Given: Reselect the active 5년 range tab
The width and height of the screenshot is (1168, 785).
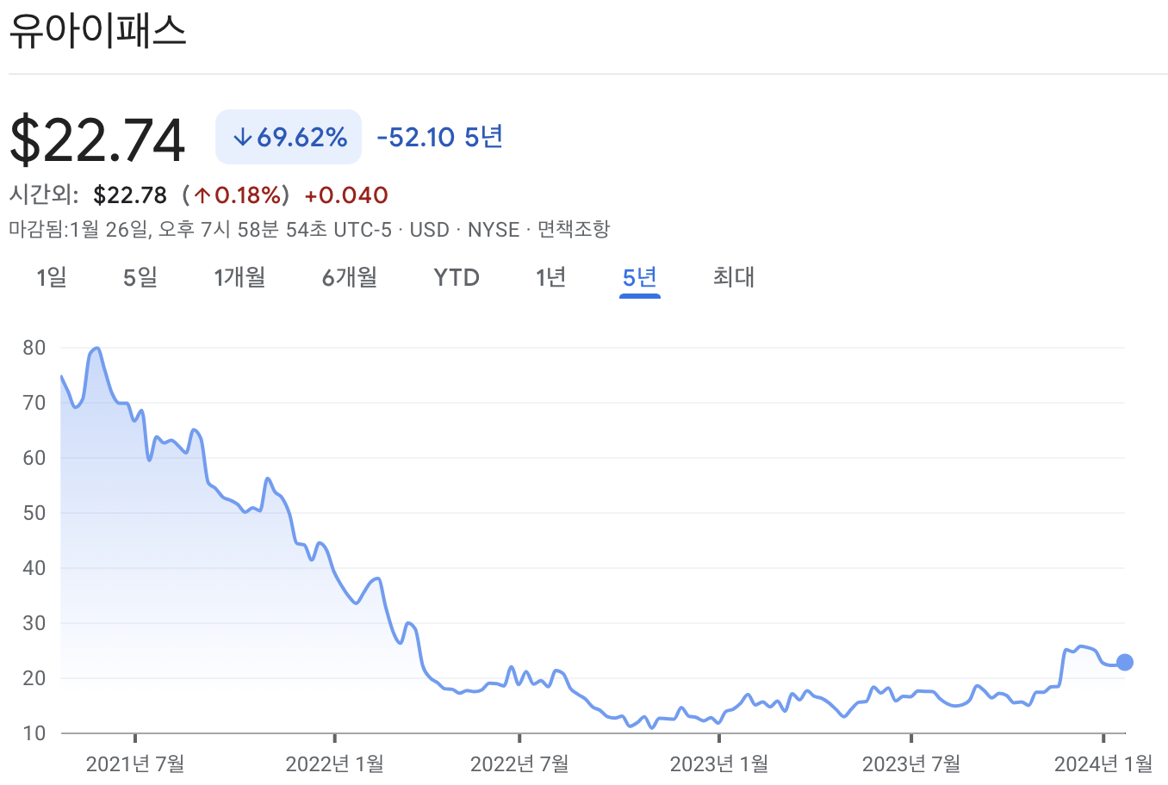Looking at the screenshot, I should click(639, 277).
